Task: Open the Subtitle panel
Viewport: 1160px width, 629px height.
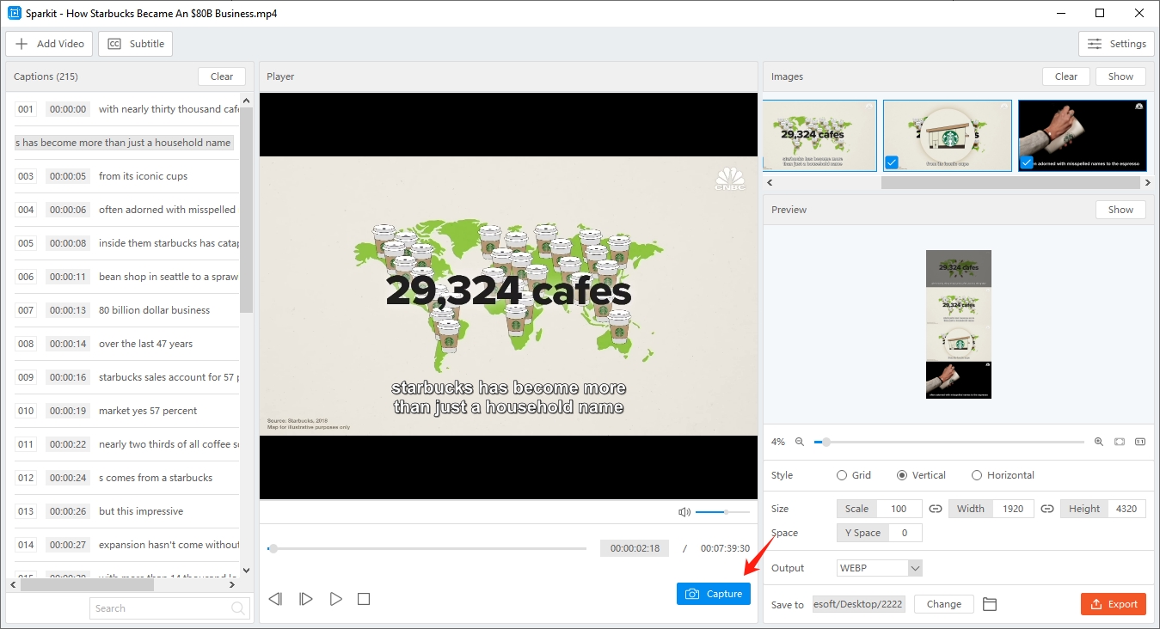Action: [x=135, y=43]
